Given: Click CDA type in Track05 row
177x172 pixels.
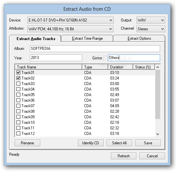Looking at the screenshot, I should [88, 95].
